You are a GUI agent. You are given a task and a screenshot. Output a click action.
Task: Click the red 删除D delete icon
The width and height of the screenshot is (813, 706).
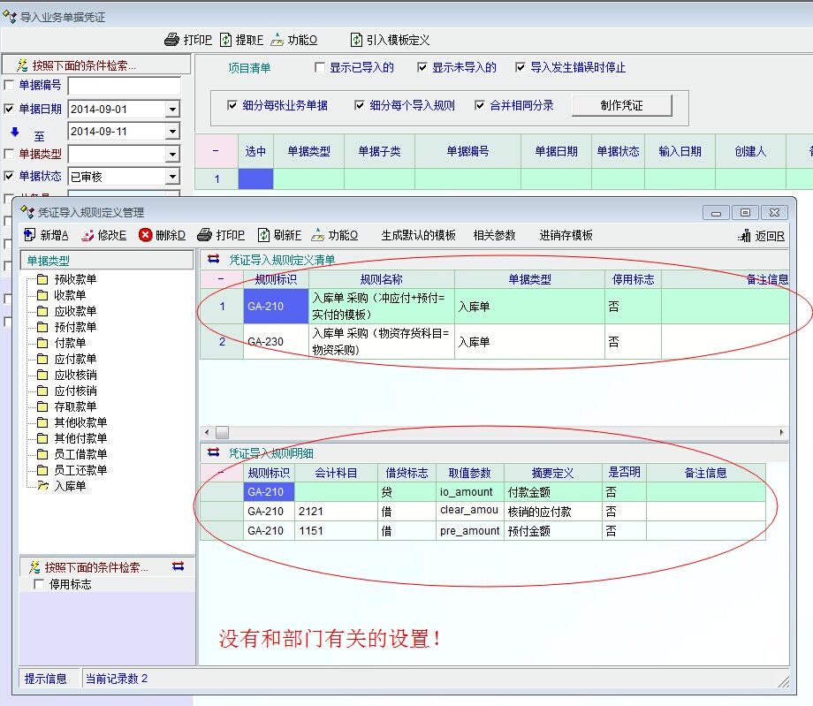(146, 235)
